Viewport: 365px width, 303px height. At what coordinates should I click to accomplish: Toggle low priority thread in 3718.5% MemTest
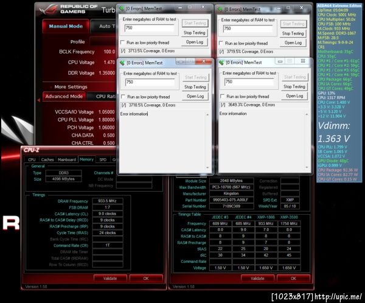(x=123, y=96)
